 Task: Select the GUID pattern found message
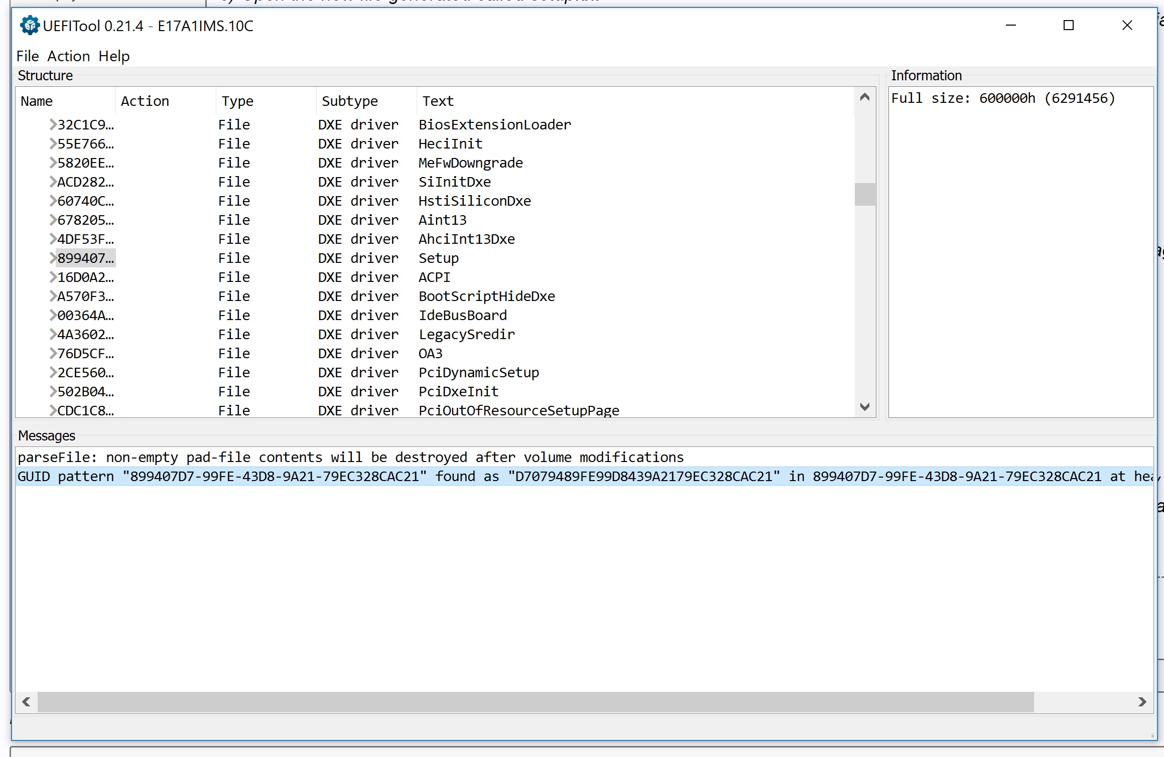tap(552, 476)
